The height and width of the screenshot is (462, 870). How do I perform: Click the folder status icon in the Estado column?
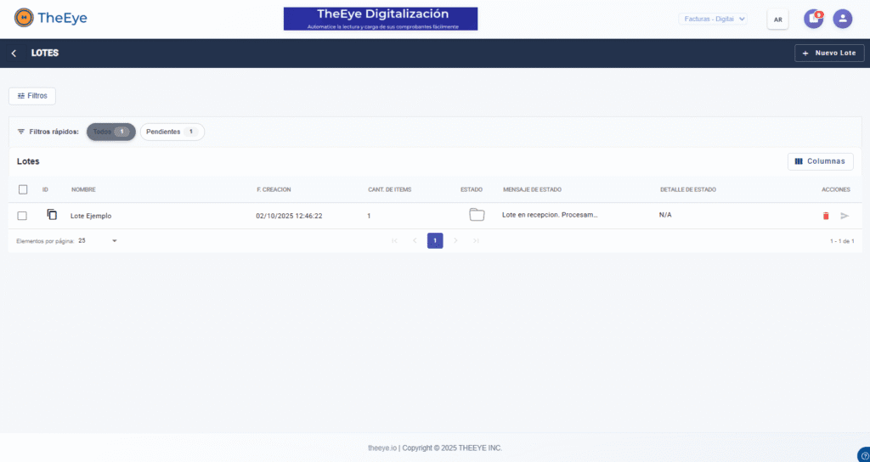pos(477,215)
